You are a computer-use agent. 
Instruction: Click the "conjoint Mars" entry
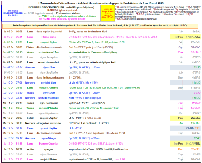click(48, 83)
